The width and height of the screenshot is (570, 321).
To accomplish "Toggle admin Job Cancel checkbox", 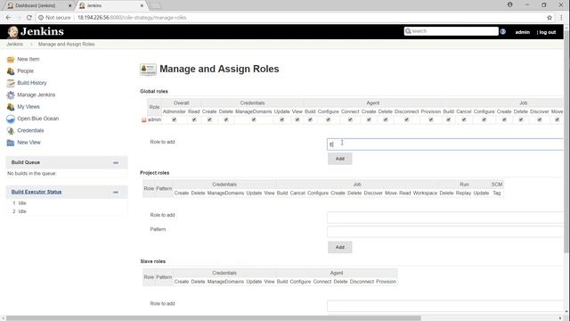I will (x=464, y=119).
